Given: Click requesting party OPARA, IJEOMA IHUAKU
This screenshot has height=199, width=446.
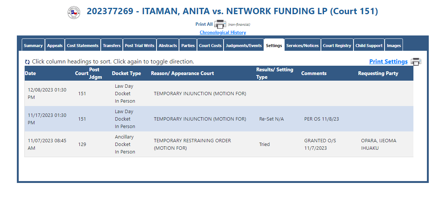Looking at the screenshot, I should coord(379,144).
